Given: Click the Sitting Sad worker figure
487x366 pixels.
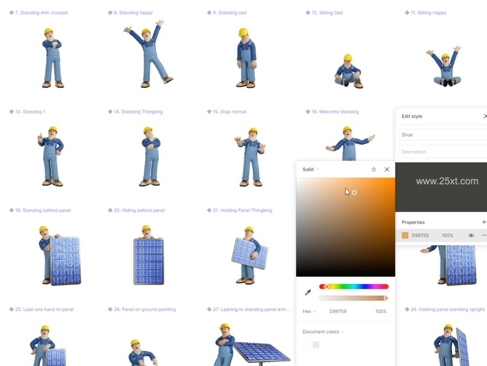Looking at the screenshot, I should 348,71.
